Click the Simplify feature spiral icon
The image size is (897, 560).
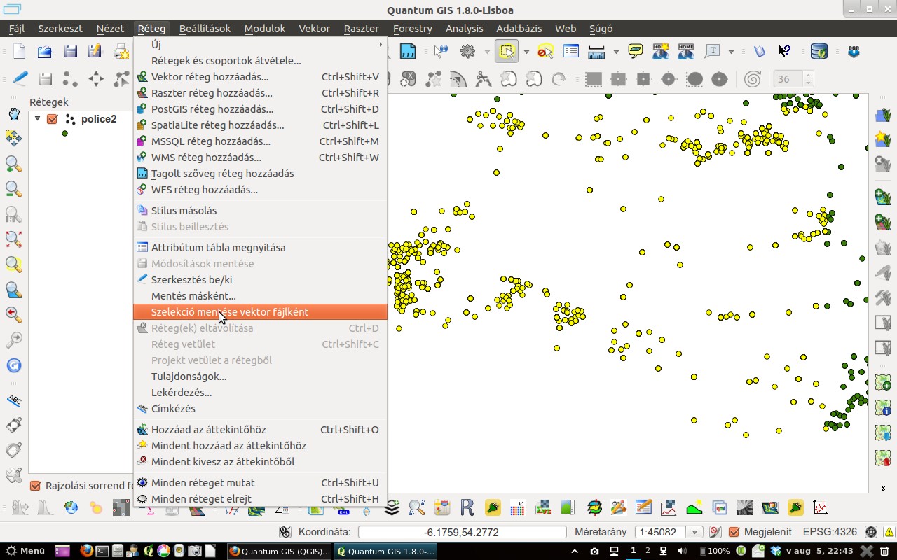(753, 79)
